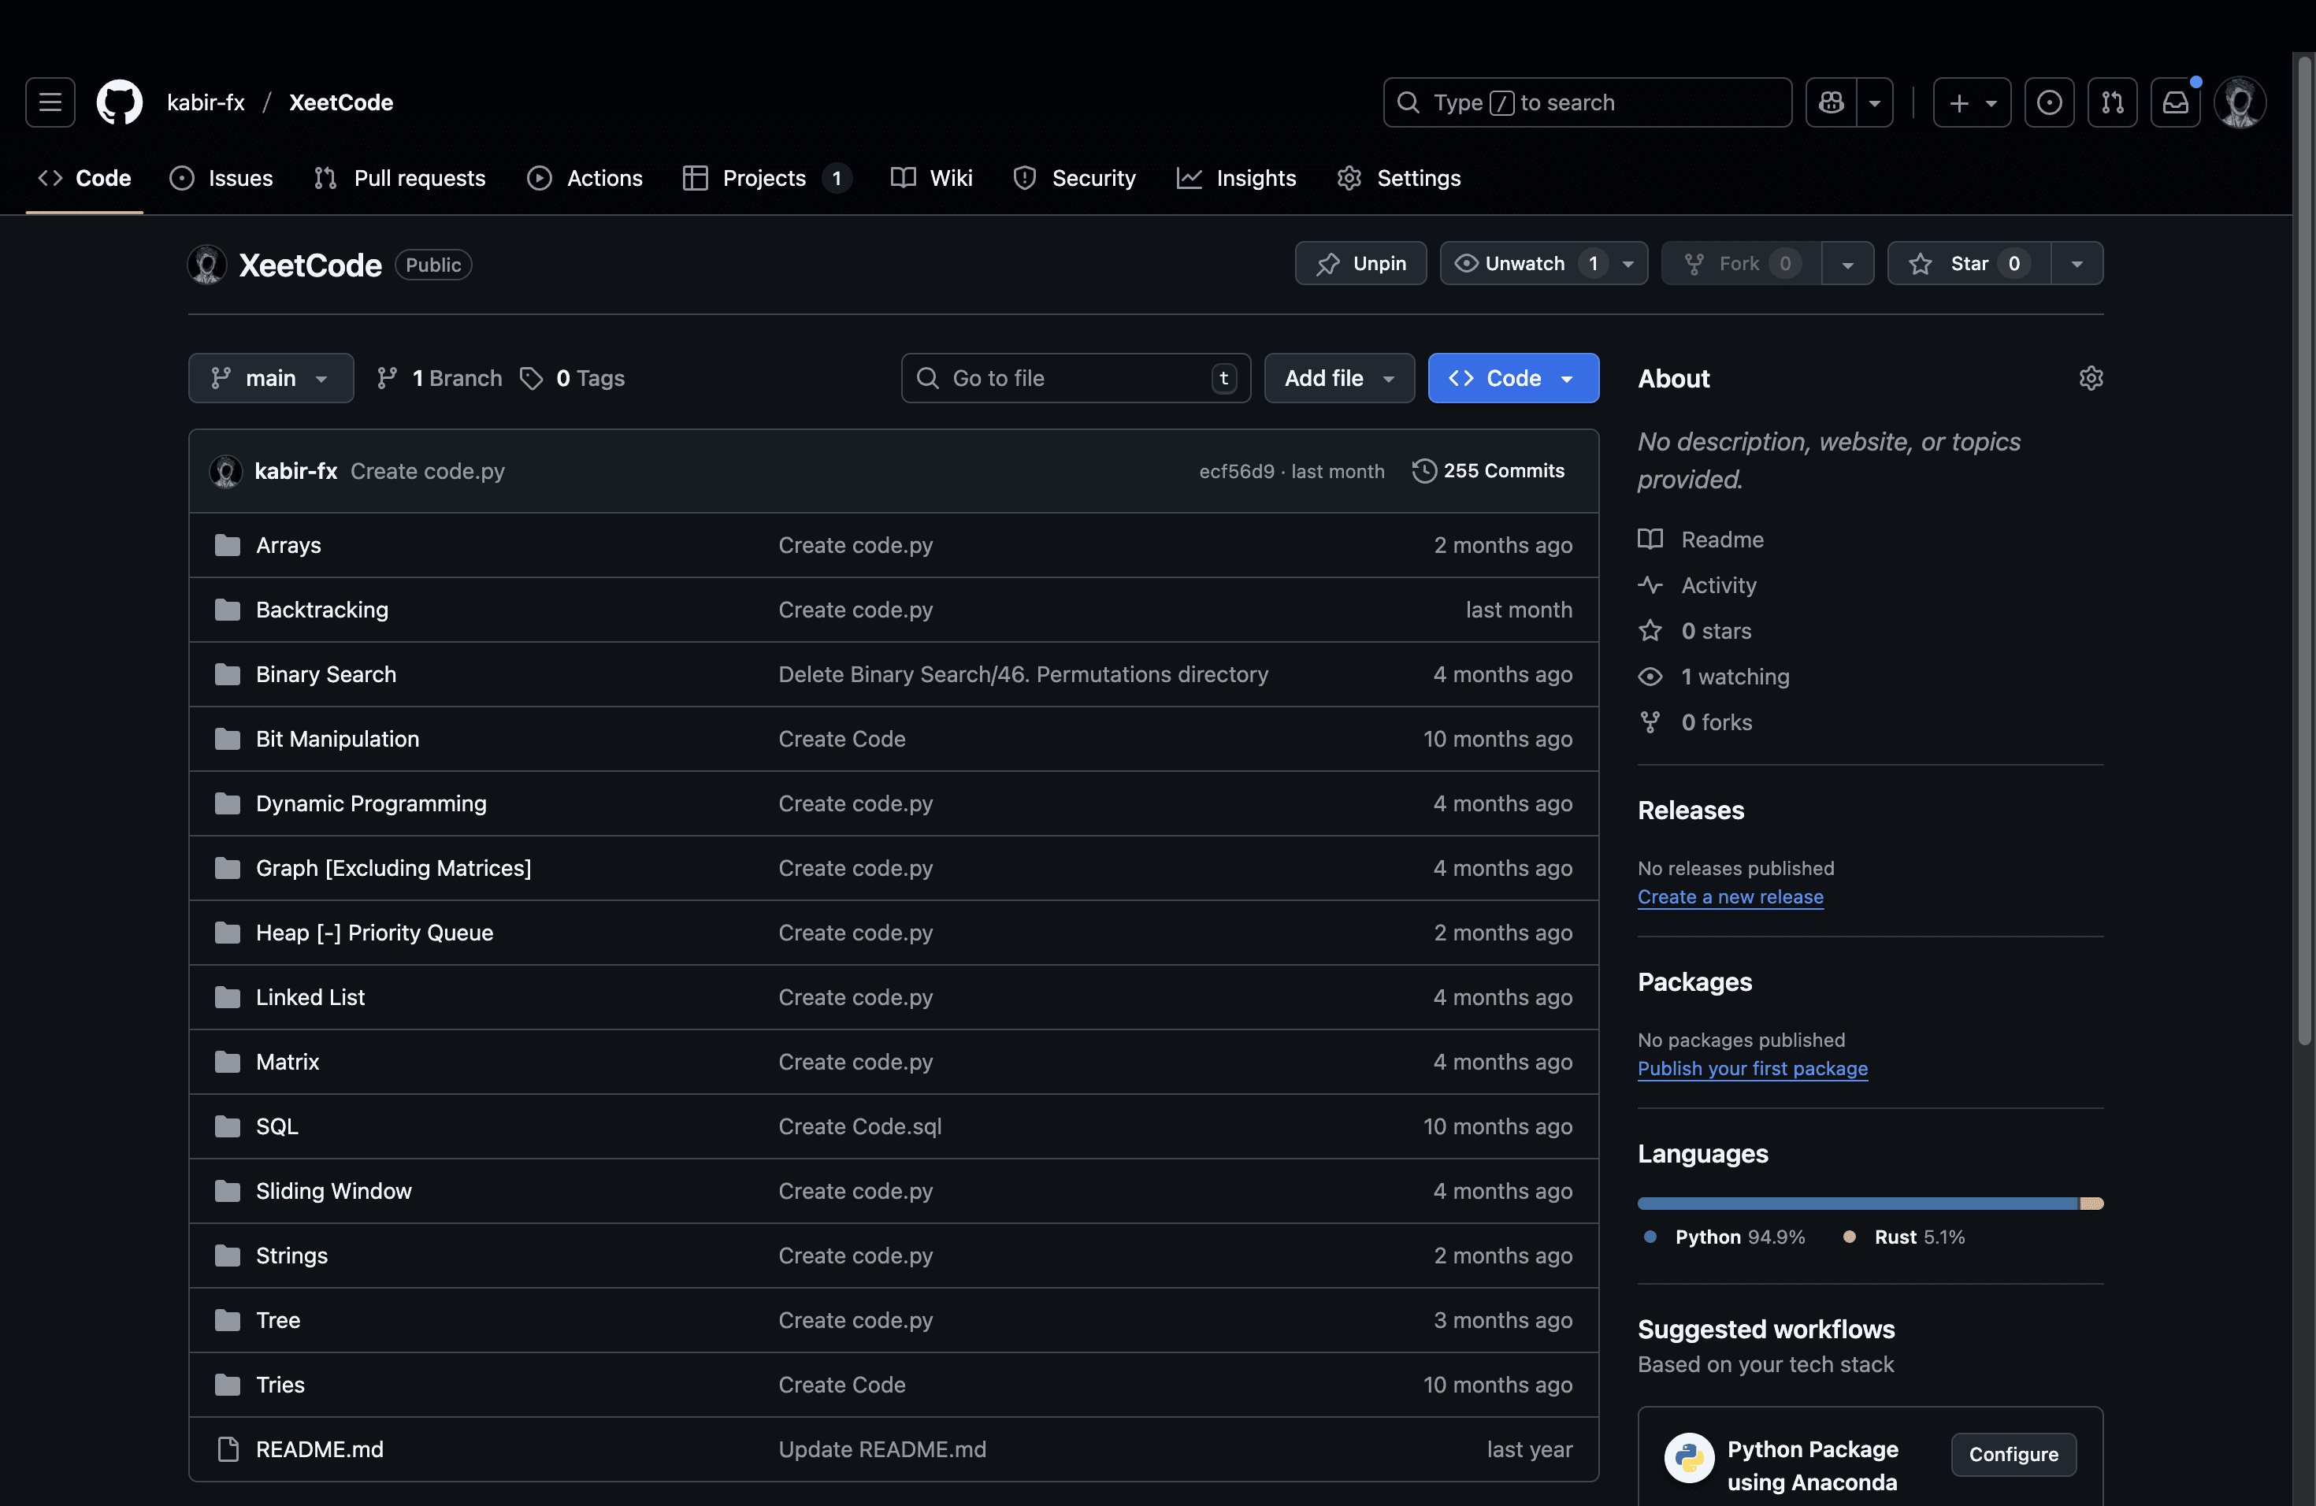This screenshot has width=2316, height=1506.
Task: Expand the Add file dropdown
Action: 1338,378
